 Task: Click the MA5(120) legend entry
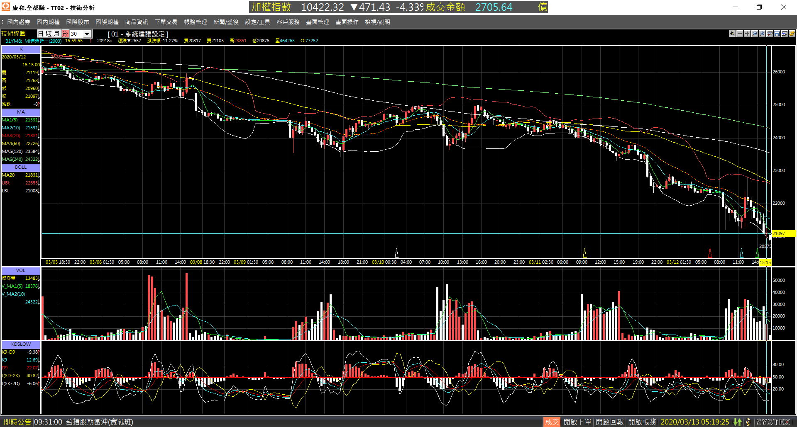tap(20, 152)
